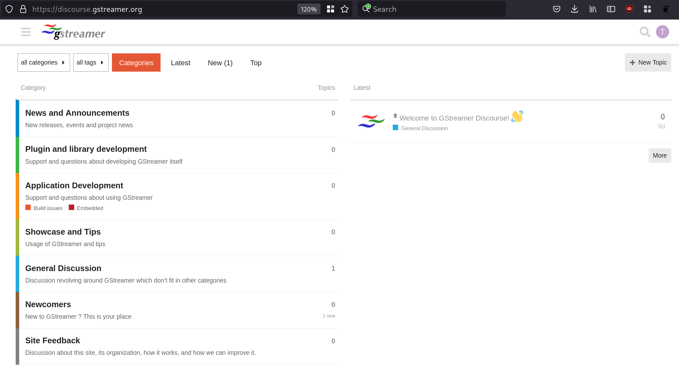Click the browser zoom level 120%

tap(308, 9)
